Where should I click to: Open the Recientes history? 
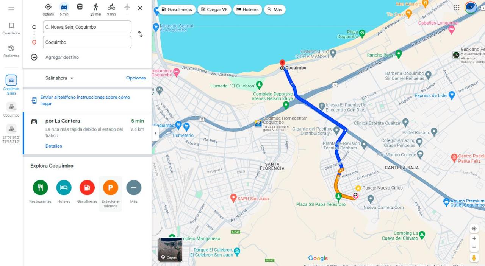click(x=11, y=51)
